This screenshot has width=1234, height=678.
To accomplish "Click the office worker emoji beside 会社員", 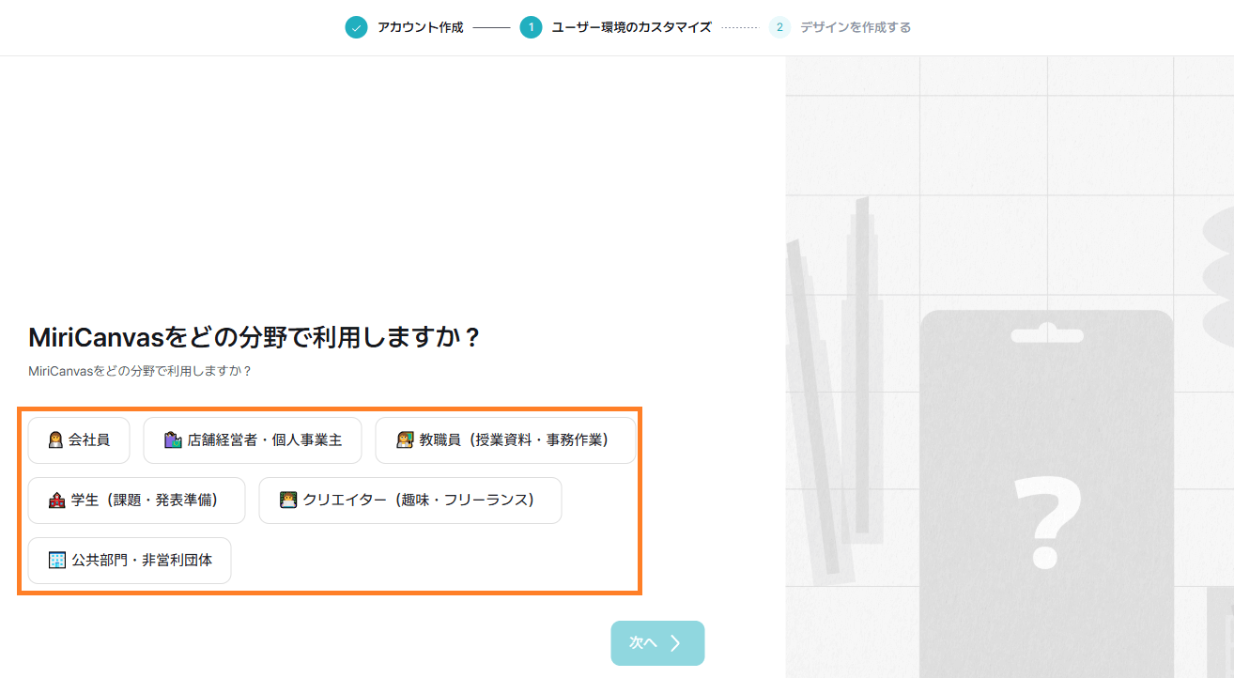I will (x=55, y=439).
